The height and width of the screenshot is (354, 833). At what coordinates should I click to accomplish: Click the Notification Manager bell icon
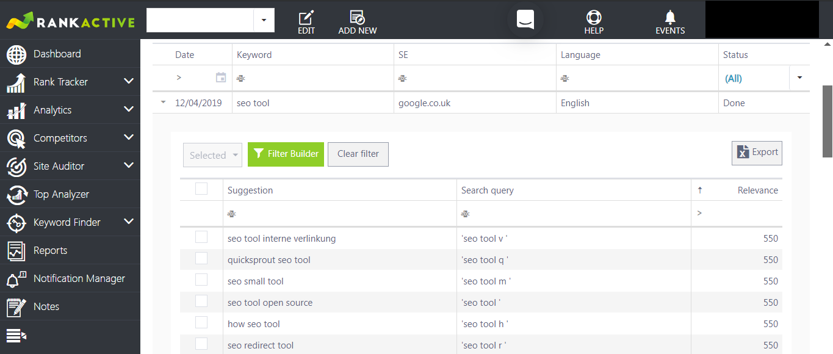coord(16,279)
